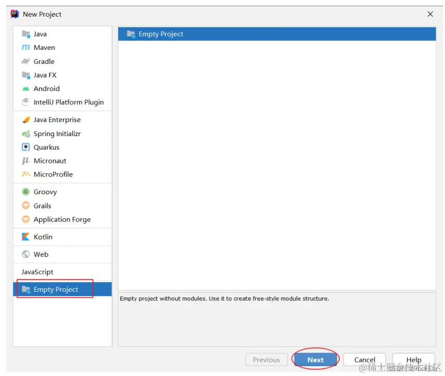Click the Previous button
This screenshot has height=376, width=445.
click(266, 359)
